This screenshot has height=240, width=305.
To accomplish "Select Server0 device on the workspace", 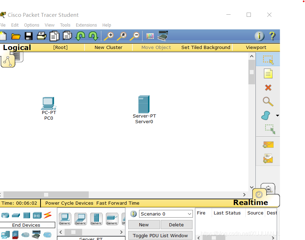I will [x=144, y=104].
